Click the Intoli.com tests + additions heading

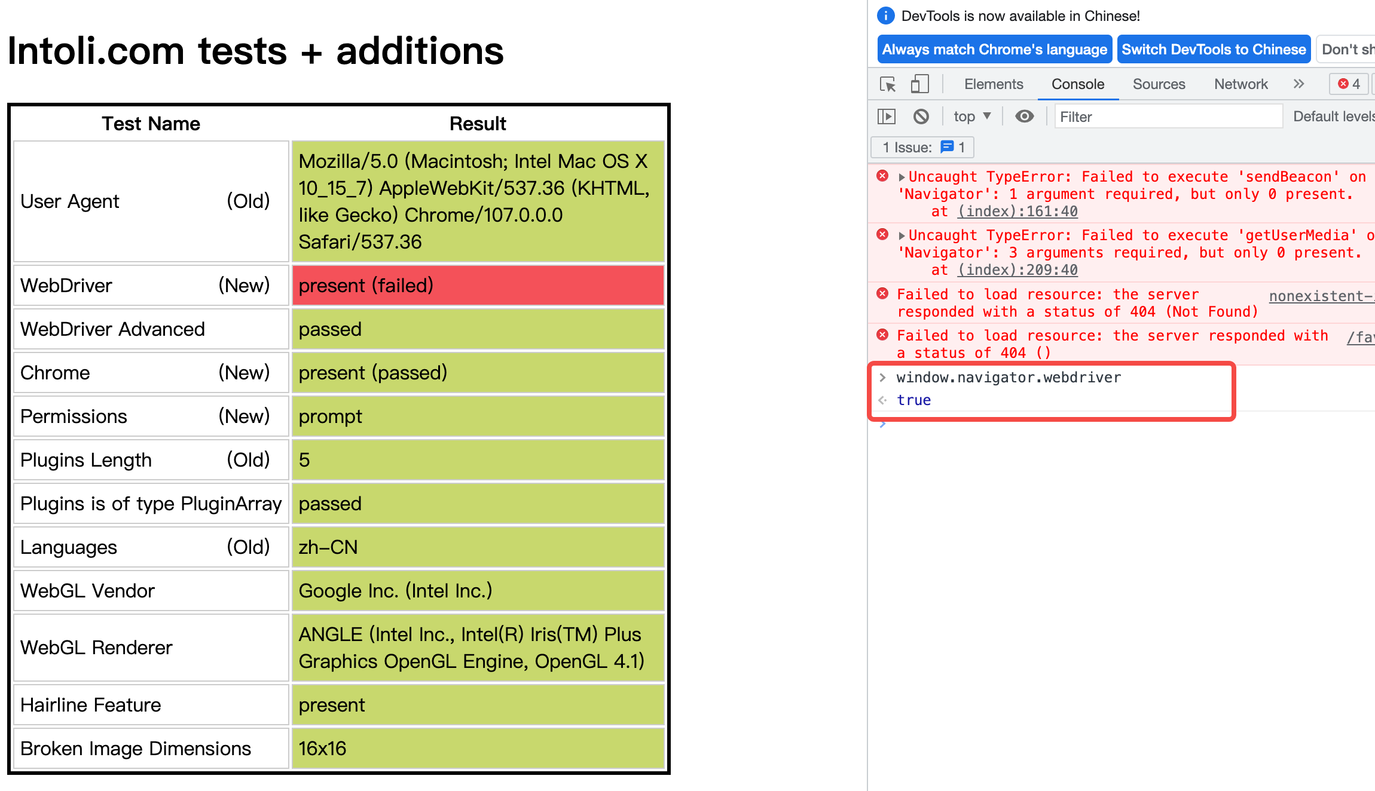tap(255, 51)
